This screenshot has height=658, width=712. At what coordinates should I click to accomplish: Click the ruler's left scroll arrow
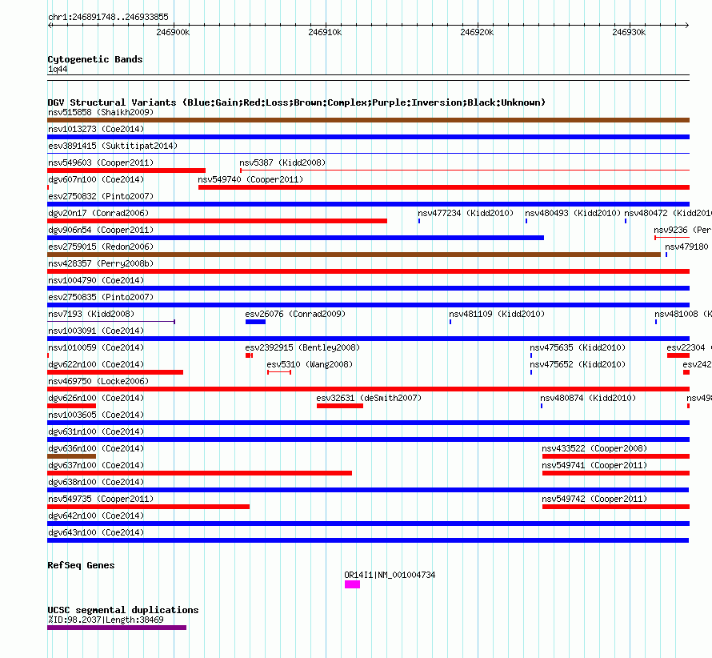click(x=50, y=25)
